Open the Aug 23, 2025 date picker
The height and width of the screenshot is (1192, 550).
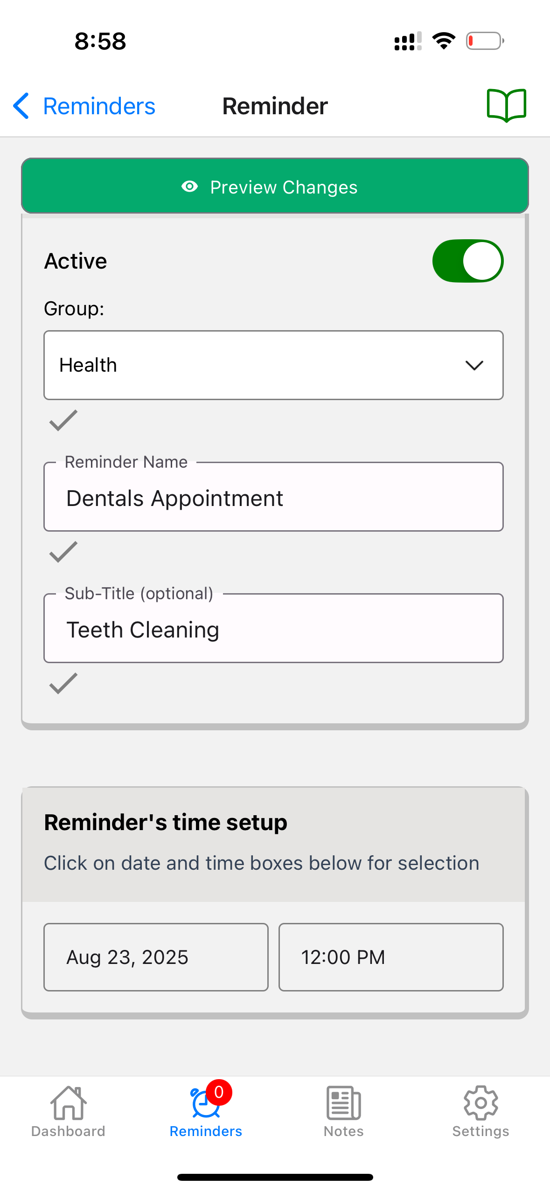pos(156,957)
